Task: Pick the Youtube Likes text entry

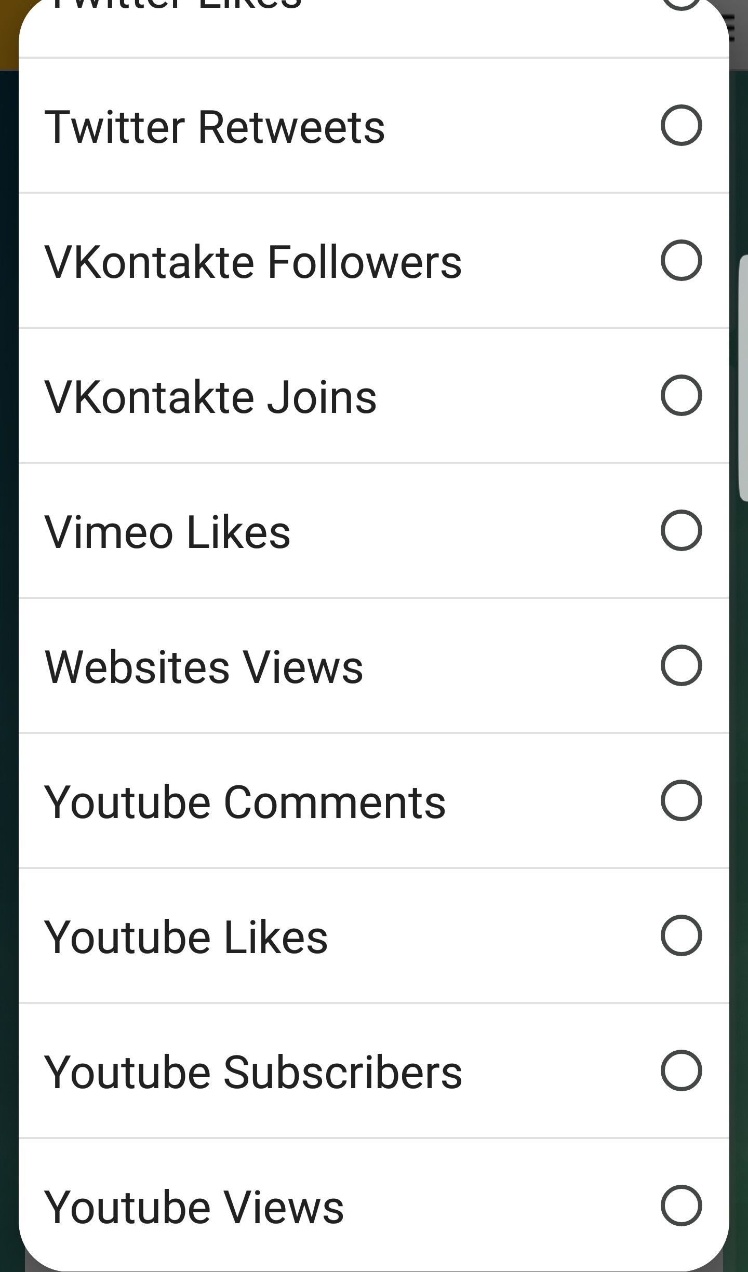Action: click(186, 938)
